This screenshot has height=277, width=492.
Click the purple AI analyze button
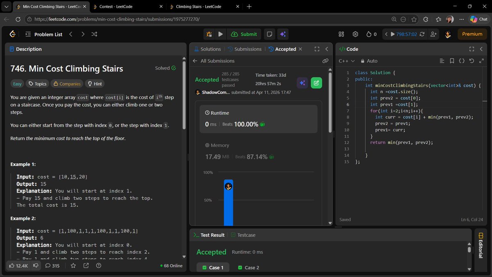303,83
